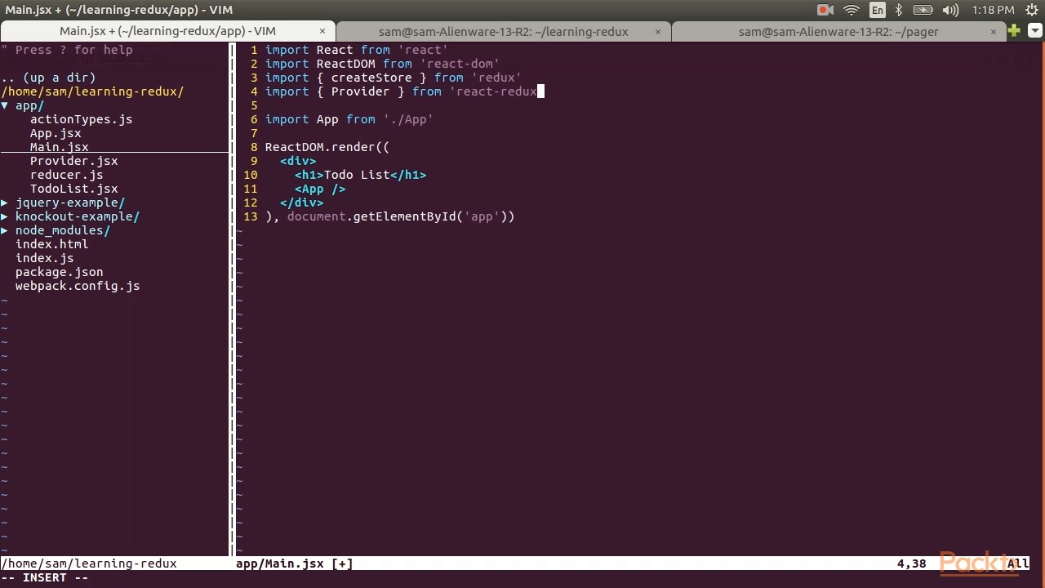Click the 'react-redux' string on line 4
This screenshot has height=588, width=1045.
496,91
